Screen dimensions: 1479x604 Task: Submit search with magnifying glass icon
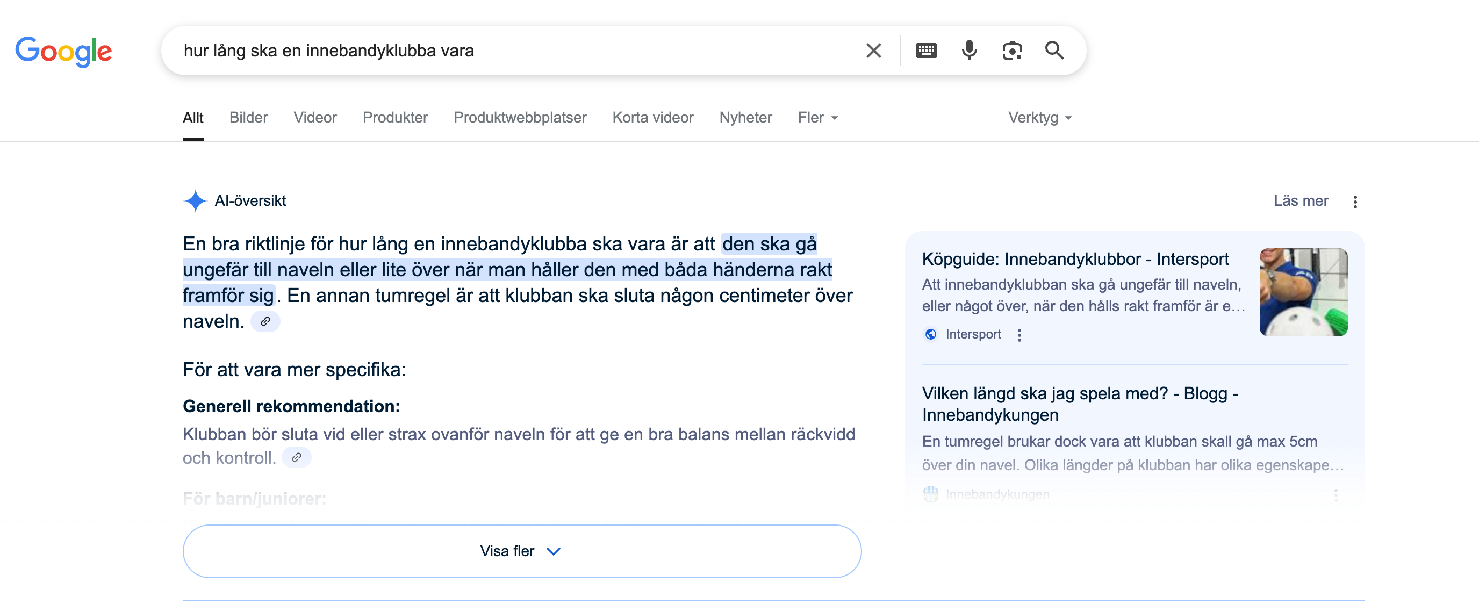(x=1054, y=51)
